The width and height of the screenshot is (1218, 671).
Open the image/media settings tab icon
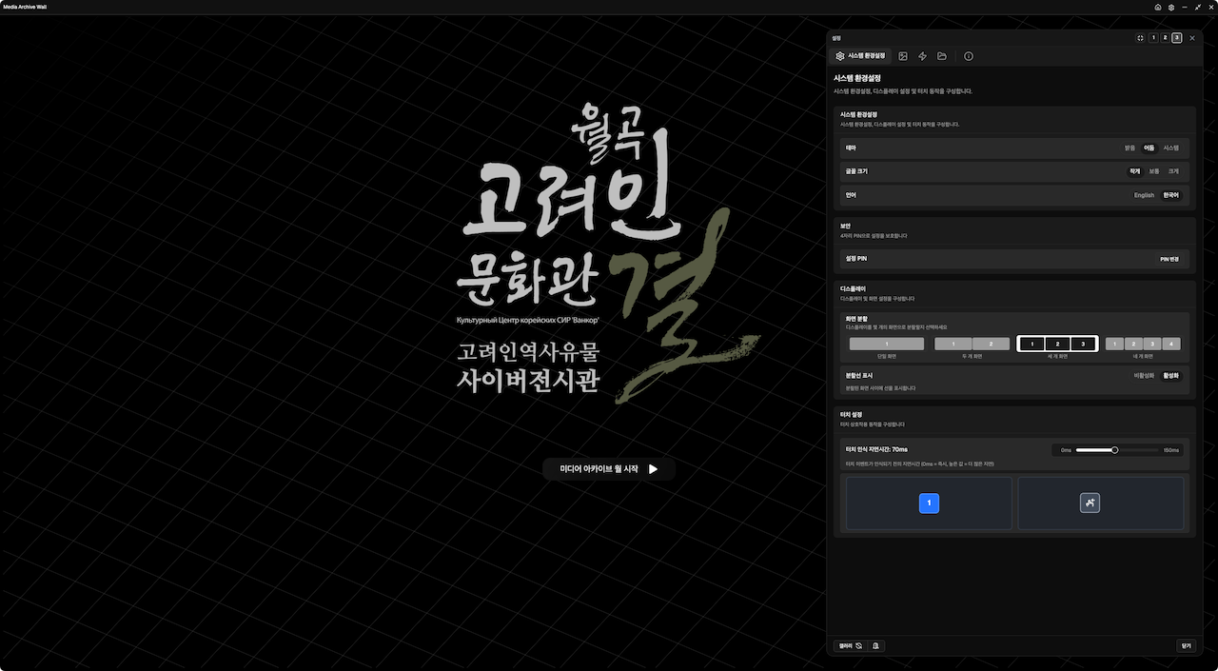tap(903, 56)
